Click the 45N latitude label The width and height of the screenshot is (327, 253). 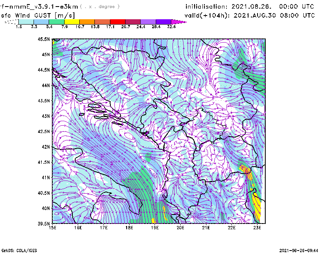point(46,54)
